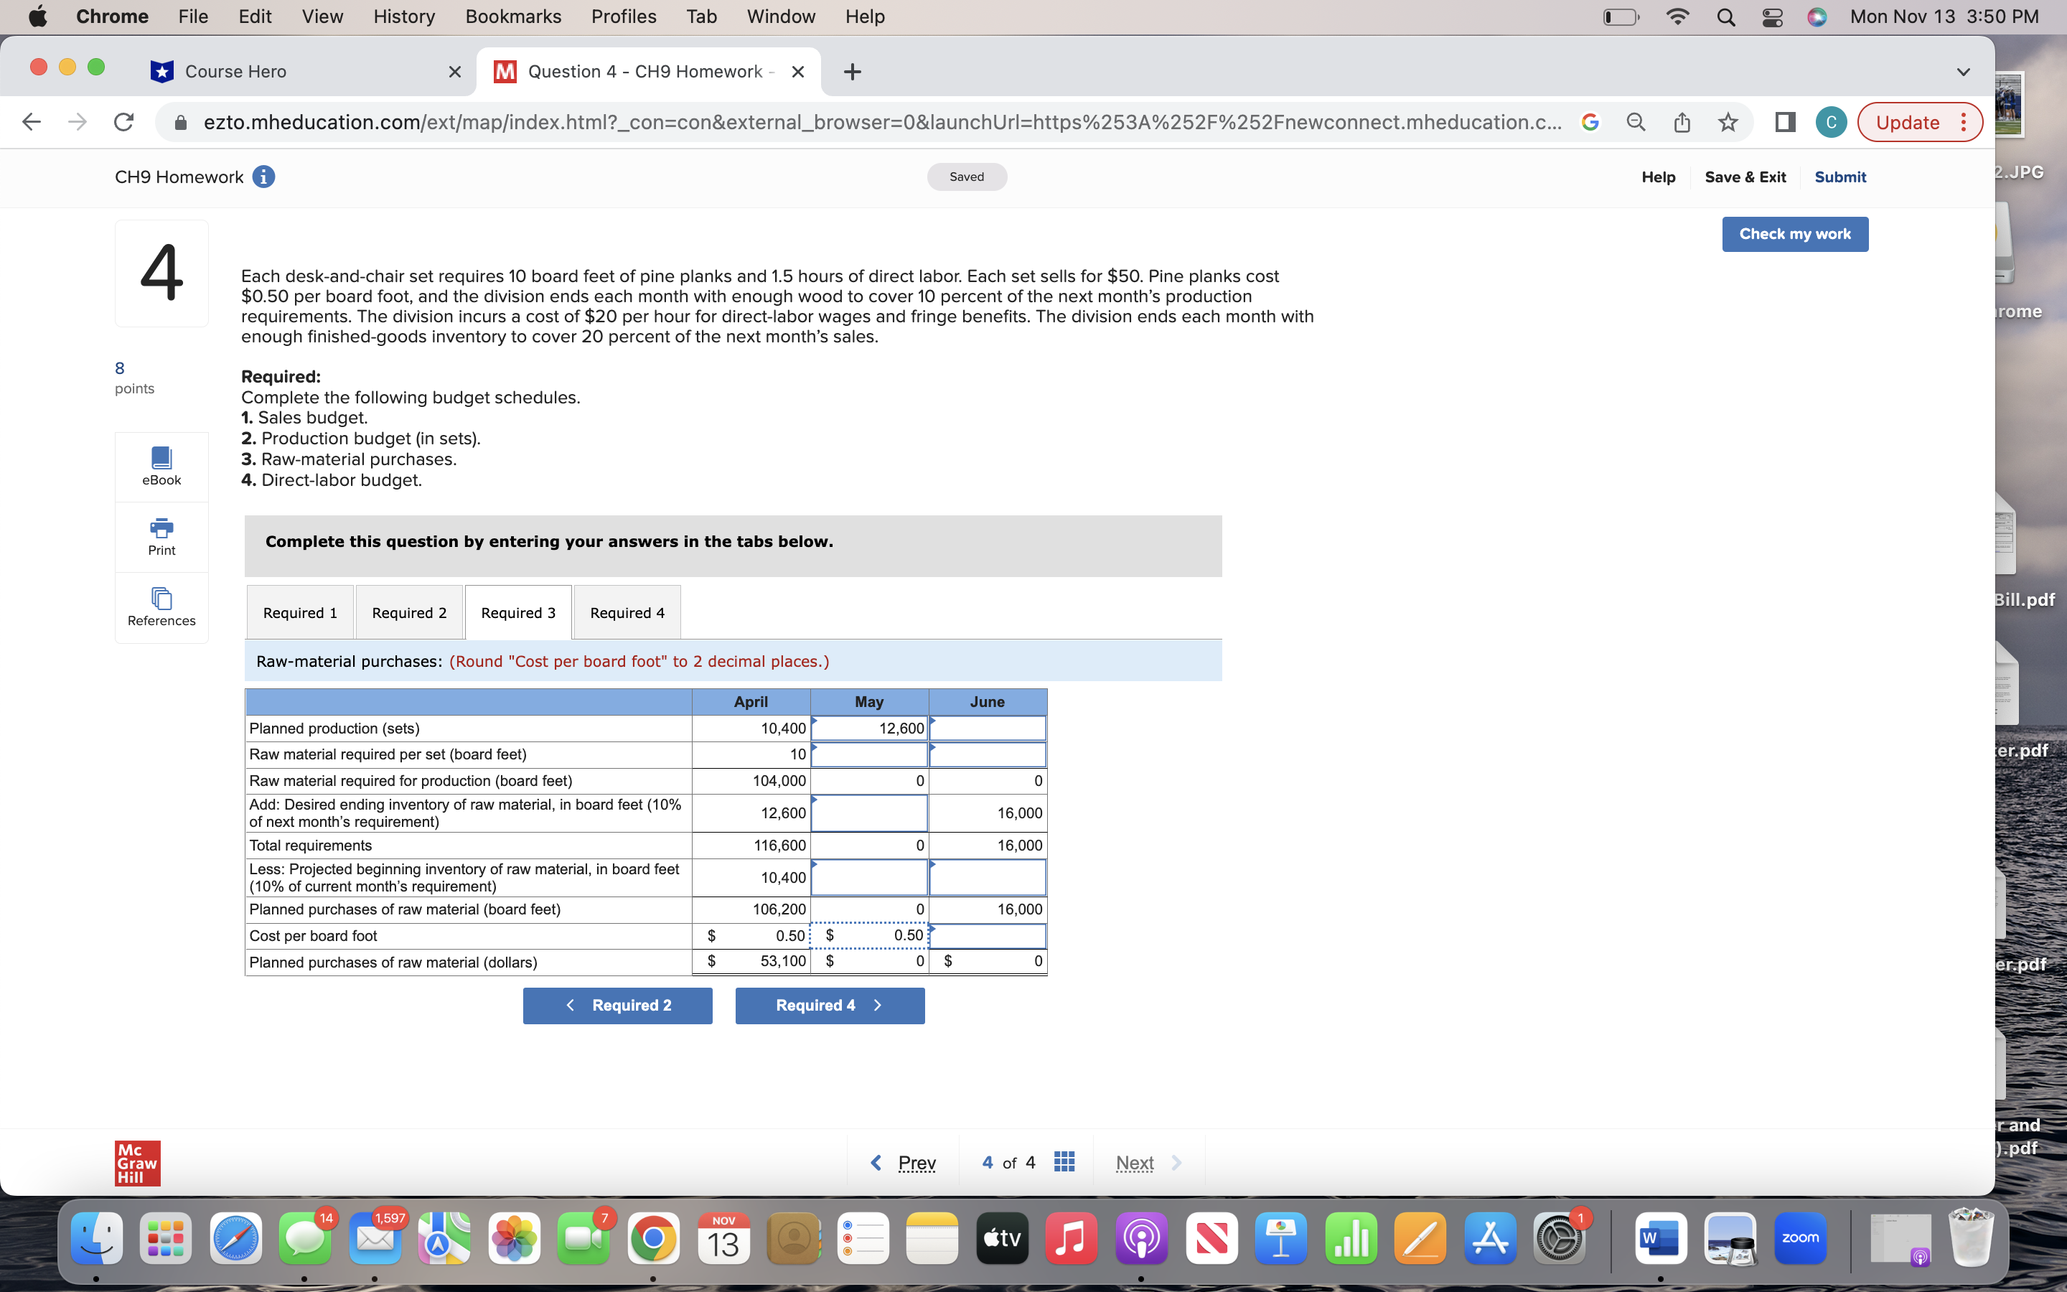Open the Bookmarks menu in the menu bar
2067x1292 pixels.
[x=513, y=17]
